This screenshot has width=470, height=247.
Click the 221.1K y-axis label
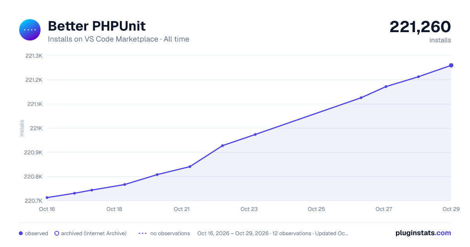click(x=34, y=104)
